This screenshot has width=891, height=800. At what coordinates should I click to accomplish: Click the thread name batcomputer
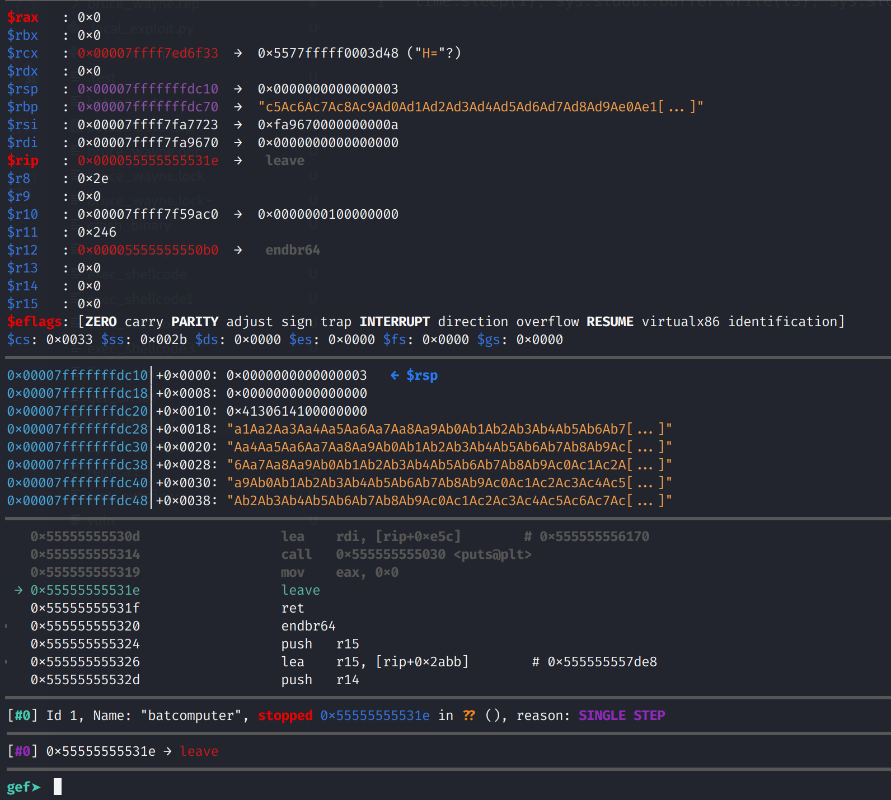(191, 716)
